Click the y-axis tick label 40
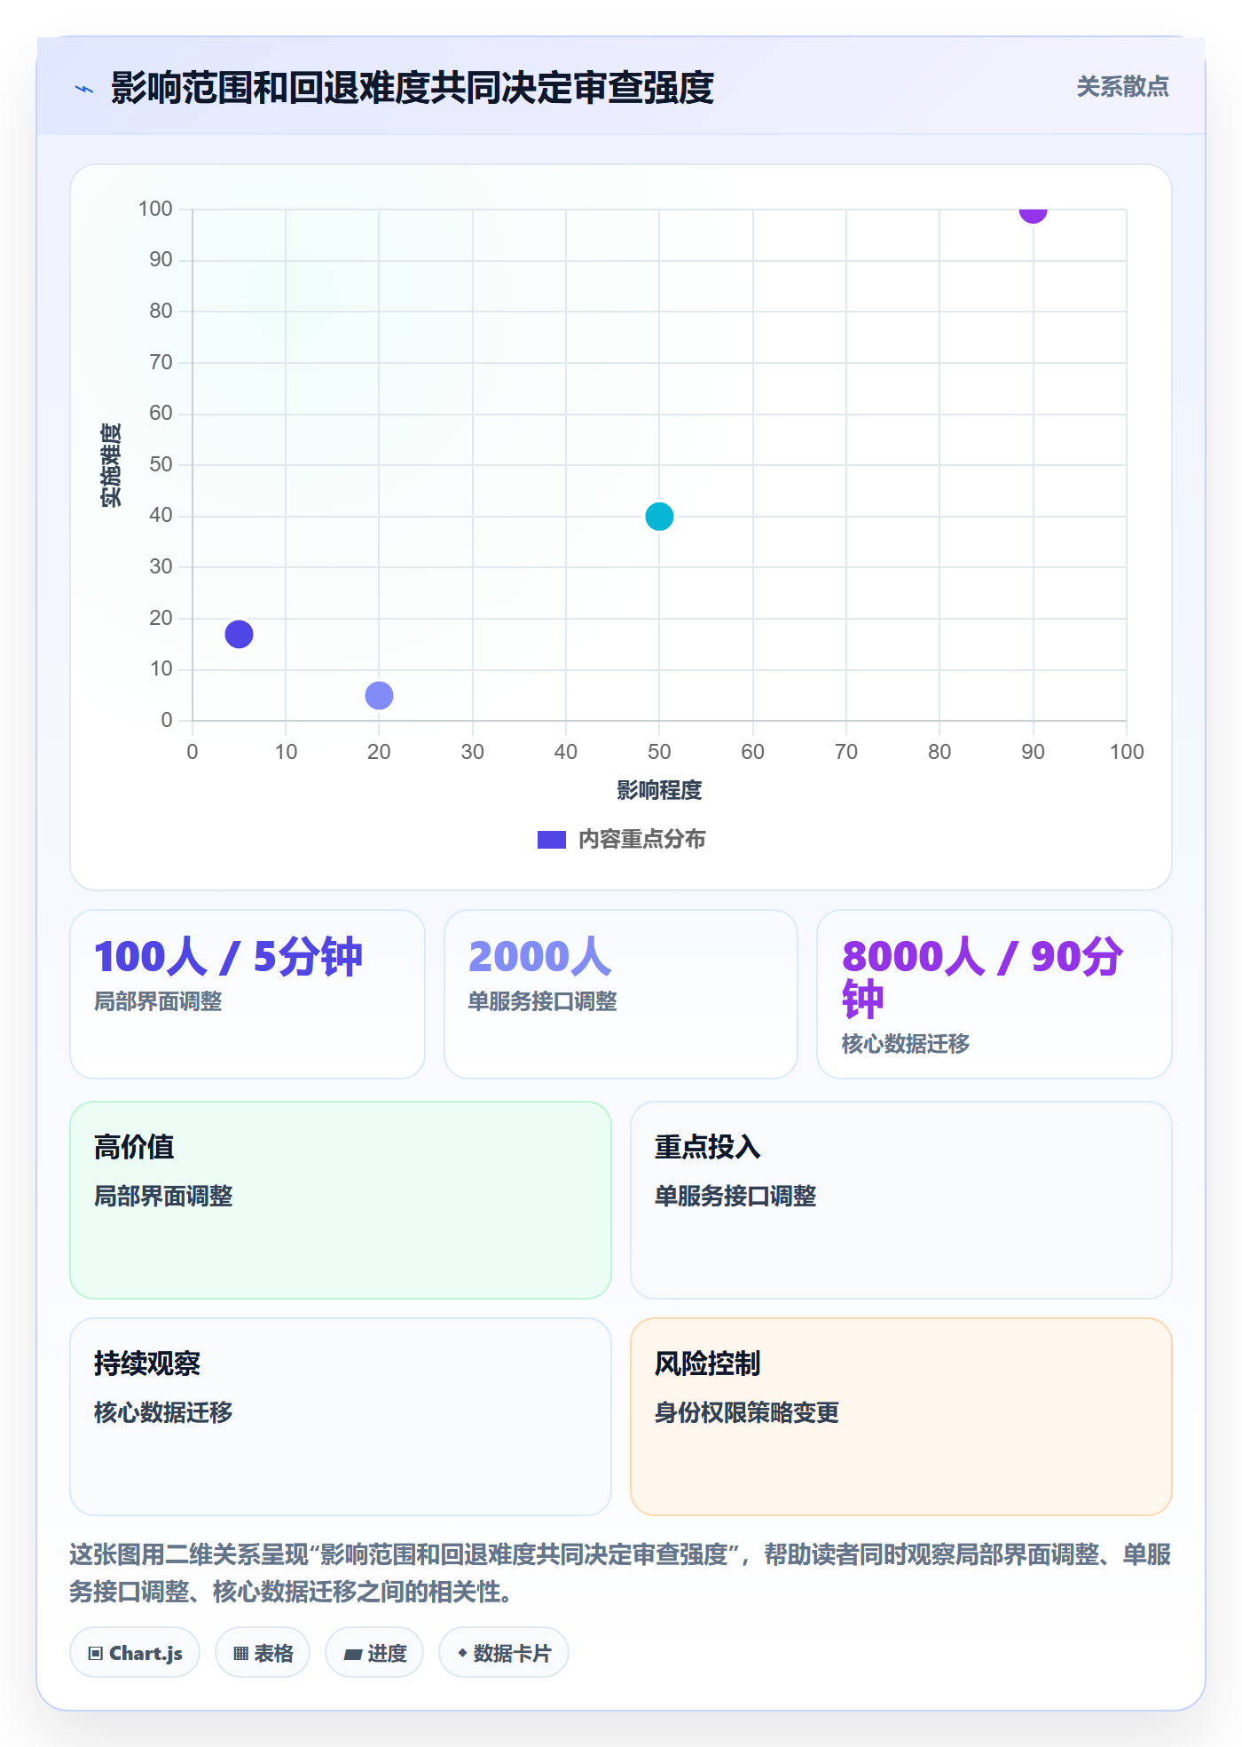This screenshot has height=1747, width=1242. (161, 515)
